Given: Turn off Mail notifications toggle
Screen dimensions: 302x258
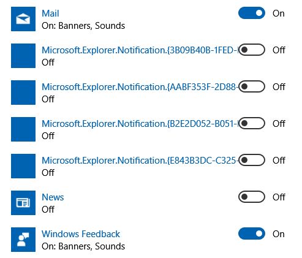Looking at the screenshot, I should click(252, 13).
